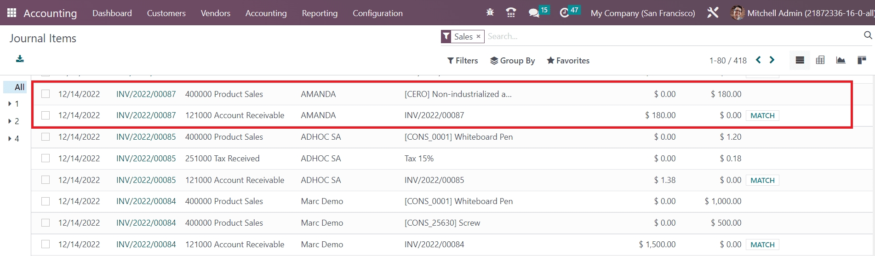The image size is (875, 256).
Task: Open the apps grid menu
Action: [11, 13]
